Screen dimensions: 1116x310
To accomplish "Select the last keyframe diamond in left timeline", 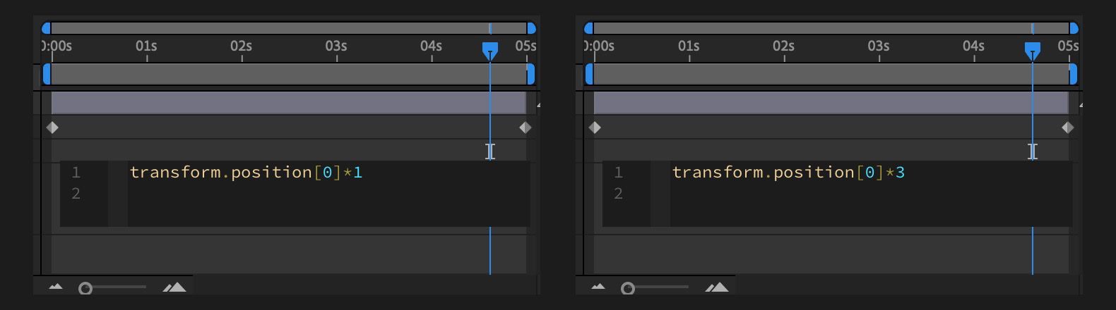I will coord(525,128).
